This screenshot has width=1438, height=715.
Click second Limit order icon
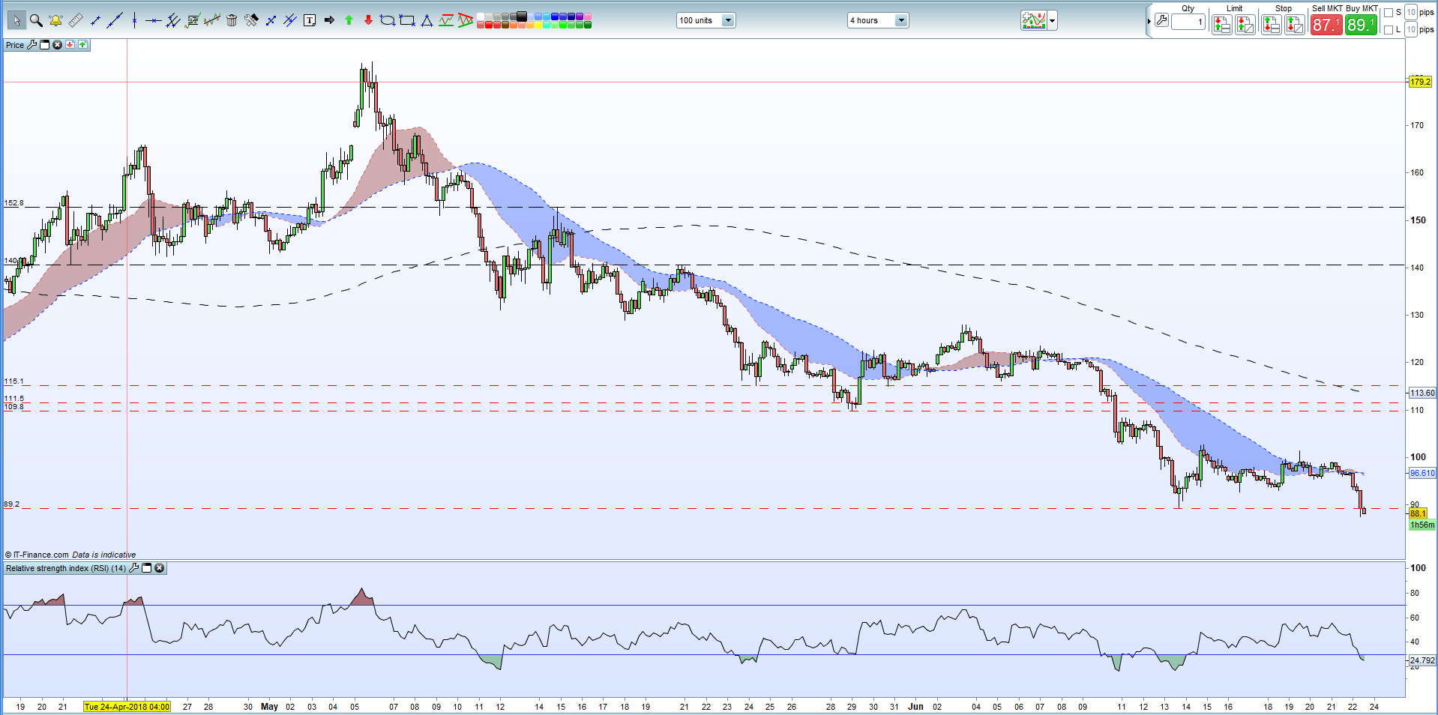[1245, 25]
